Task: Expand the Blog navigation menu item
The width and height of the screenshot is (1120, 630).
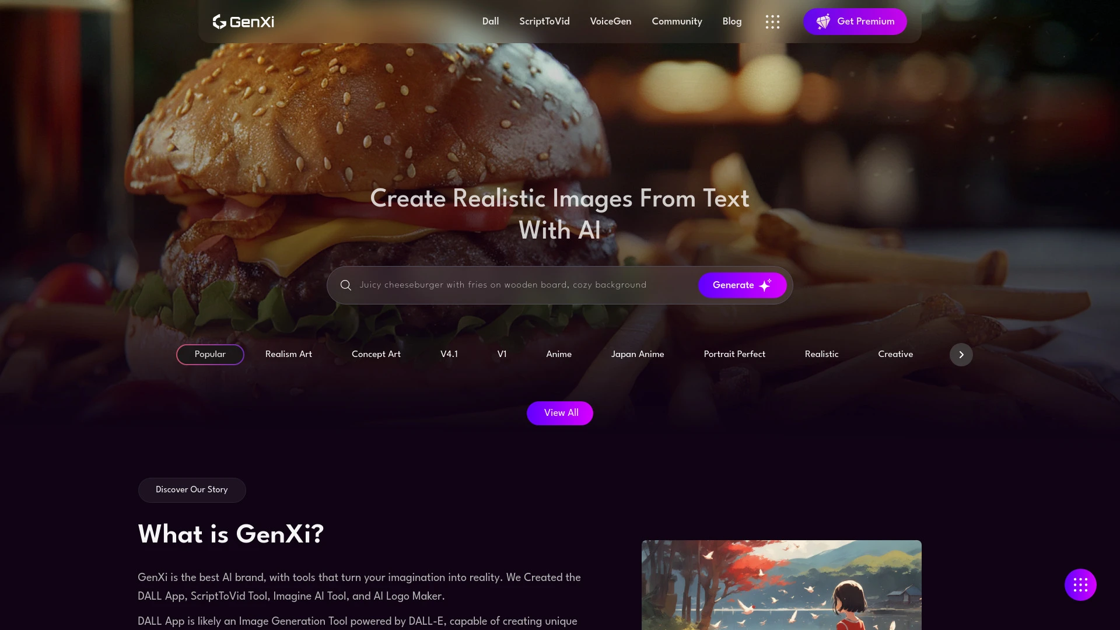Action: [731, 22]
